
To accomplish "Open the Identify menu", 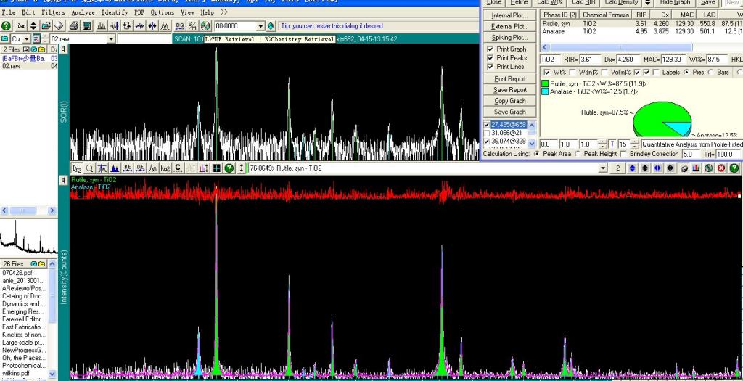I will [115, 12].
